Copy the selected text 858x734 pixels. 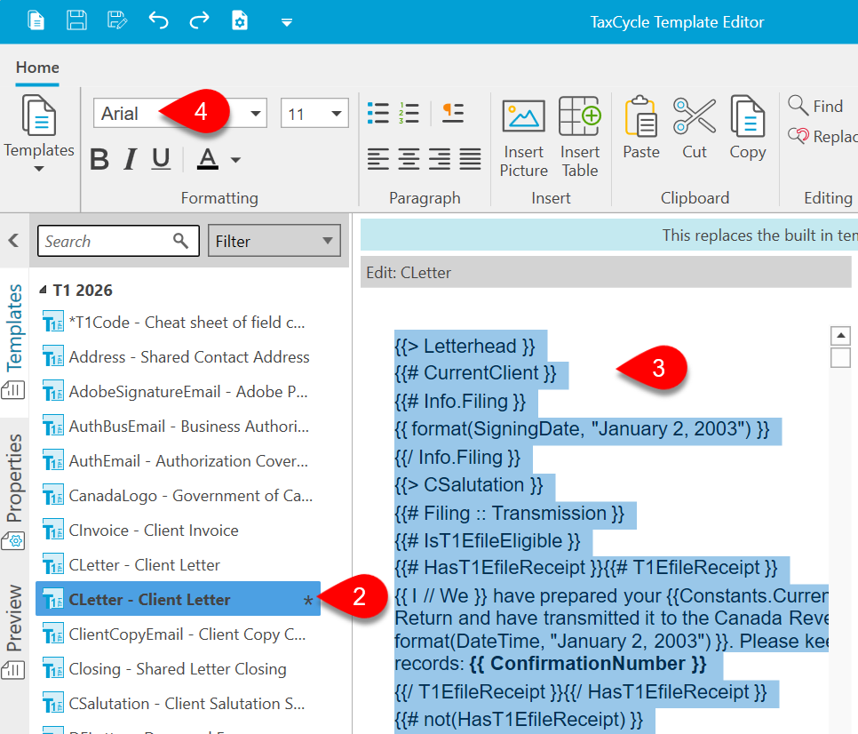click(748, 129)
